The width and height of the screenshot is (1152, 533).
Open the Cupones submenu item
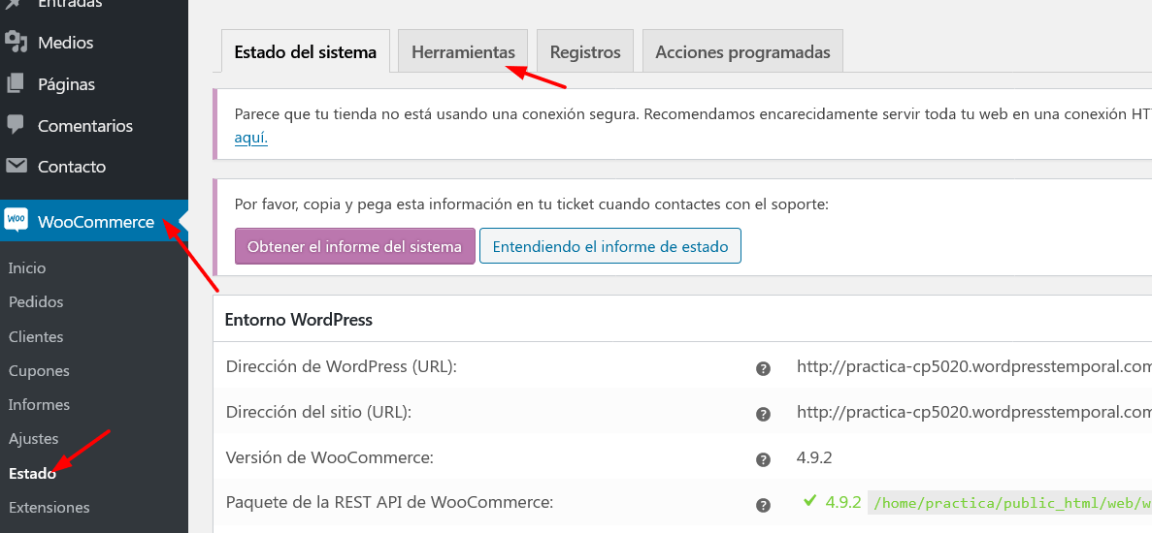click(39, 370)
